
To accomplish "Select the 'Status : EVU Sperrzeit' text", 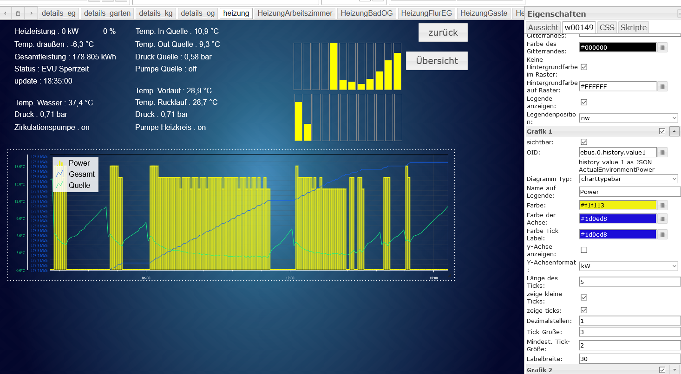I will (x=52, y=69).
